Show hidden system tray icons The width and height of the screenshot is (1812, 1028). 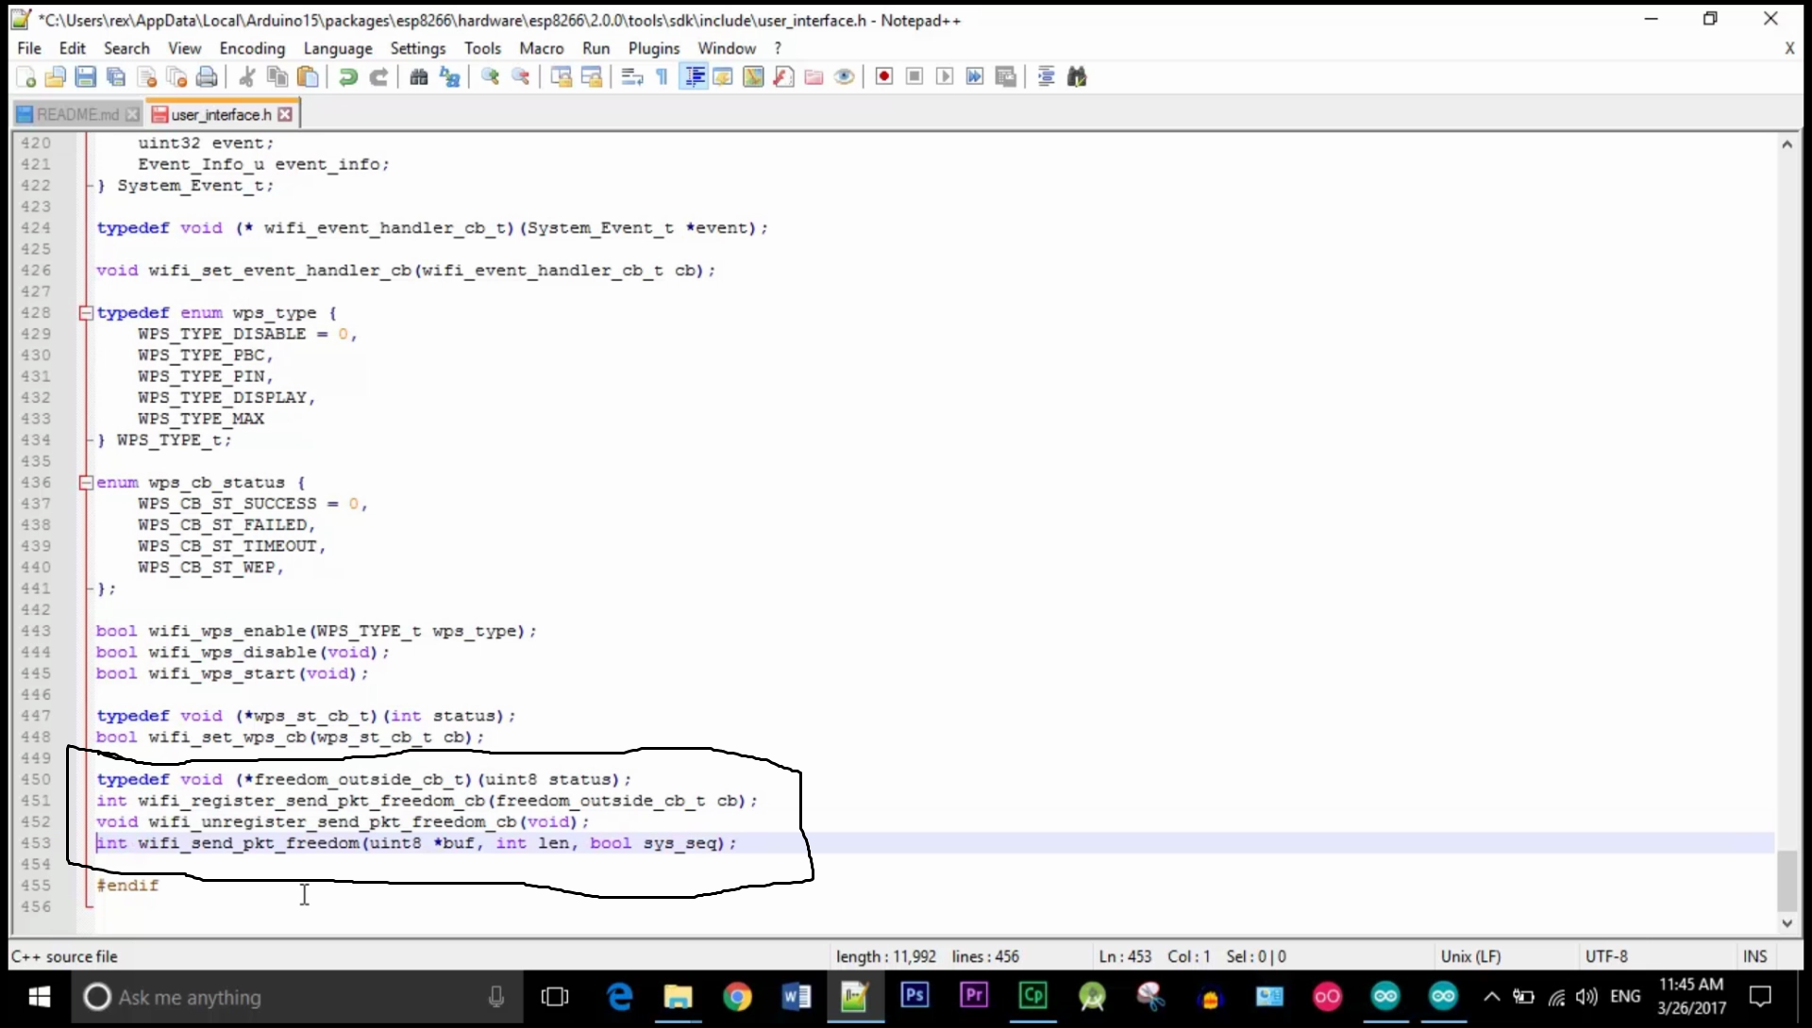[1492, 997]
